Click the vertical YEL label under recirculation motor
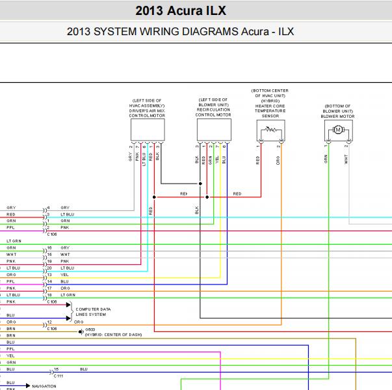The image size is (392, 390). pos(217,160)
